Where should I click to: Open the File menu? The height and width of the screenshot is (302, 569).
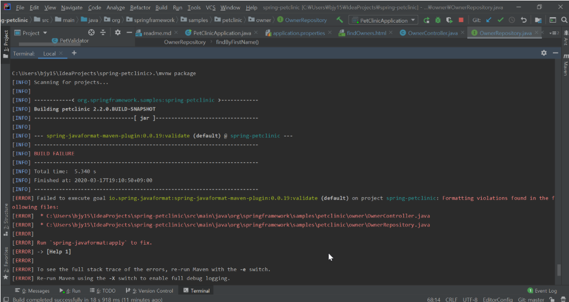click(x=20, y=7)
